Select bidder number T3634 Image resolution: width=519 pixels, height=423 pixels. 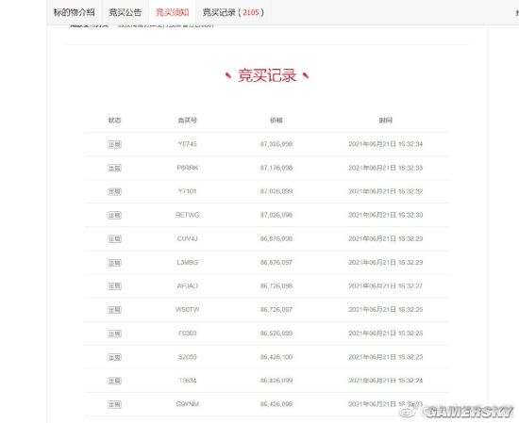pos(188,381)
